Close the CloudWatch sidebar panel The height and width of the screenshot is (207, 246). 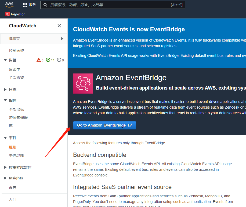pos(59,26)
